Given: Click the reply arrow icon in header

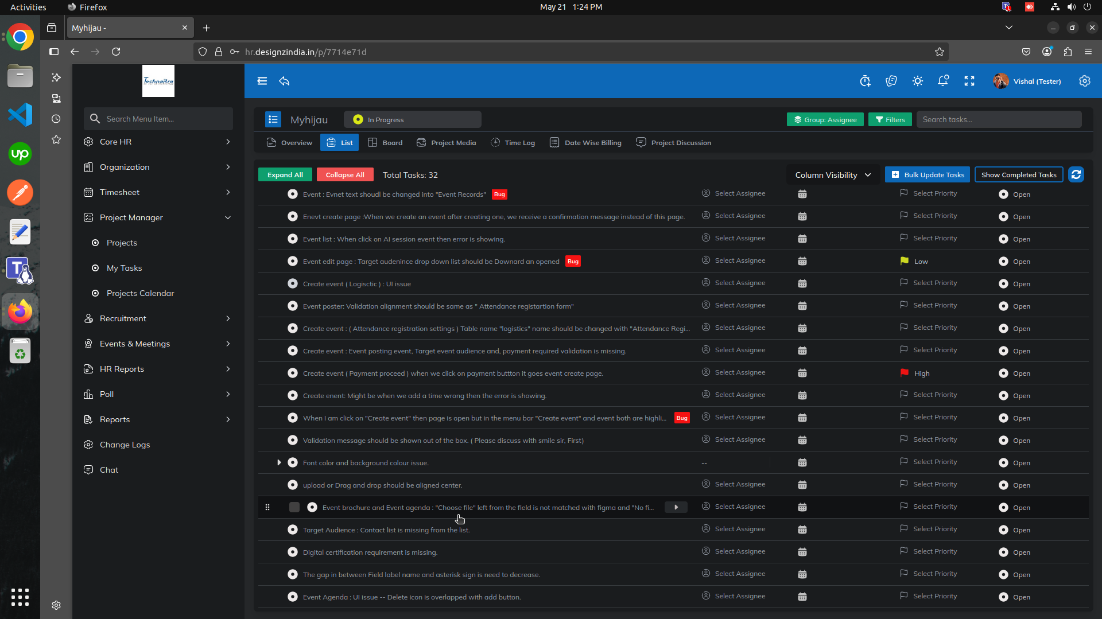Looking at the screenshot, I should click(x=284, y=81).
